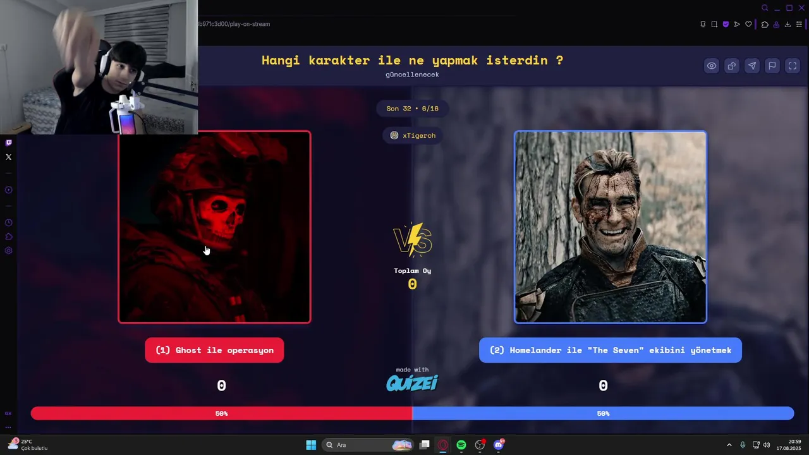Open Settings gear in the sidebar

point(8,250)
